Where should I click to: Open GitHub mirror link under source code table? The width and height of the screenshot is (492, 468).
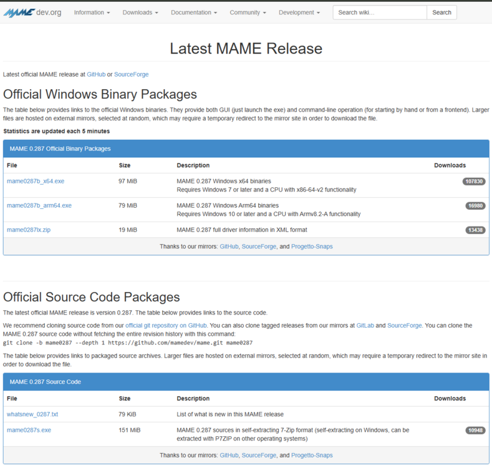point(229,456)
